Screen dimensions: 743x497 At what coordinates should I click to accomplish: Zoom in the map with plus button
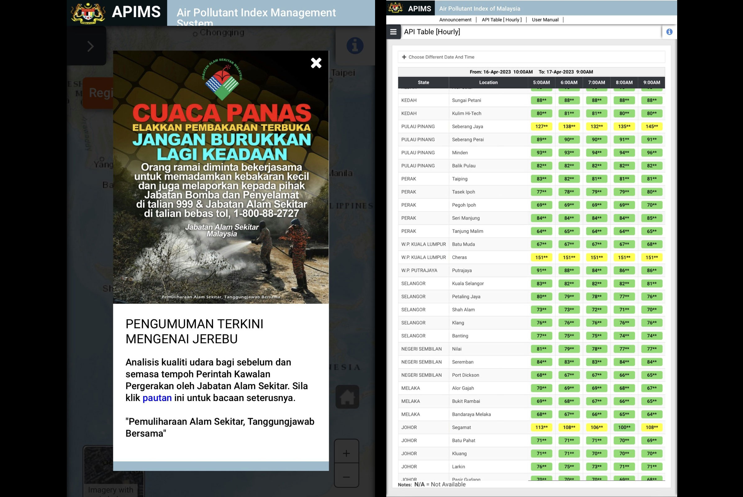(x=346, y=453)
